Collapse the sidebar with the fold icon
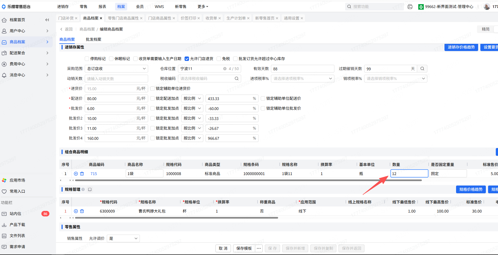This screenshot has height=255, width=498. point(47,20)
